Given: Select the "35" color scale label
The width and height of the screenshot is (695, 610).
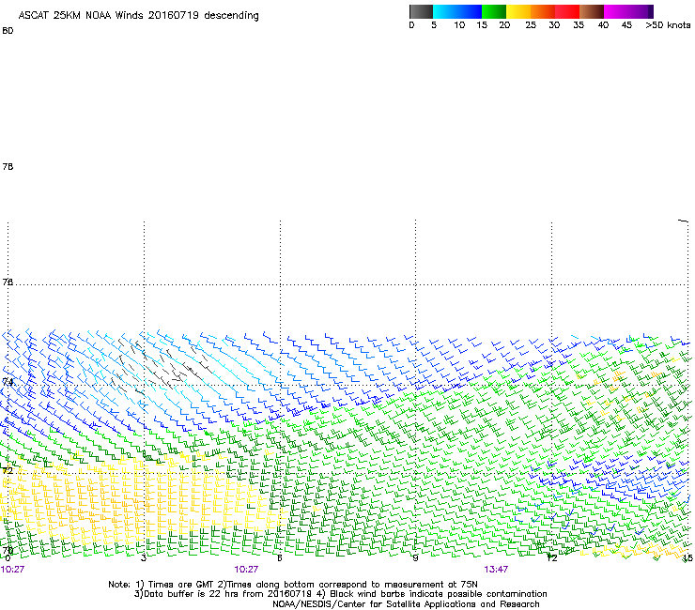Looking at the screenshot, I should click(578, 25).
